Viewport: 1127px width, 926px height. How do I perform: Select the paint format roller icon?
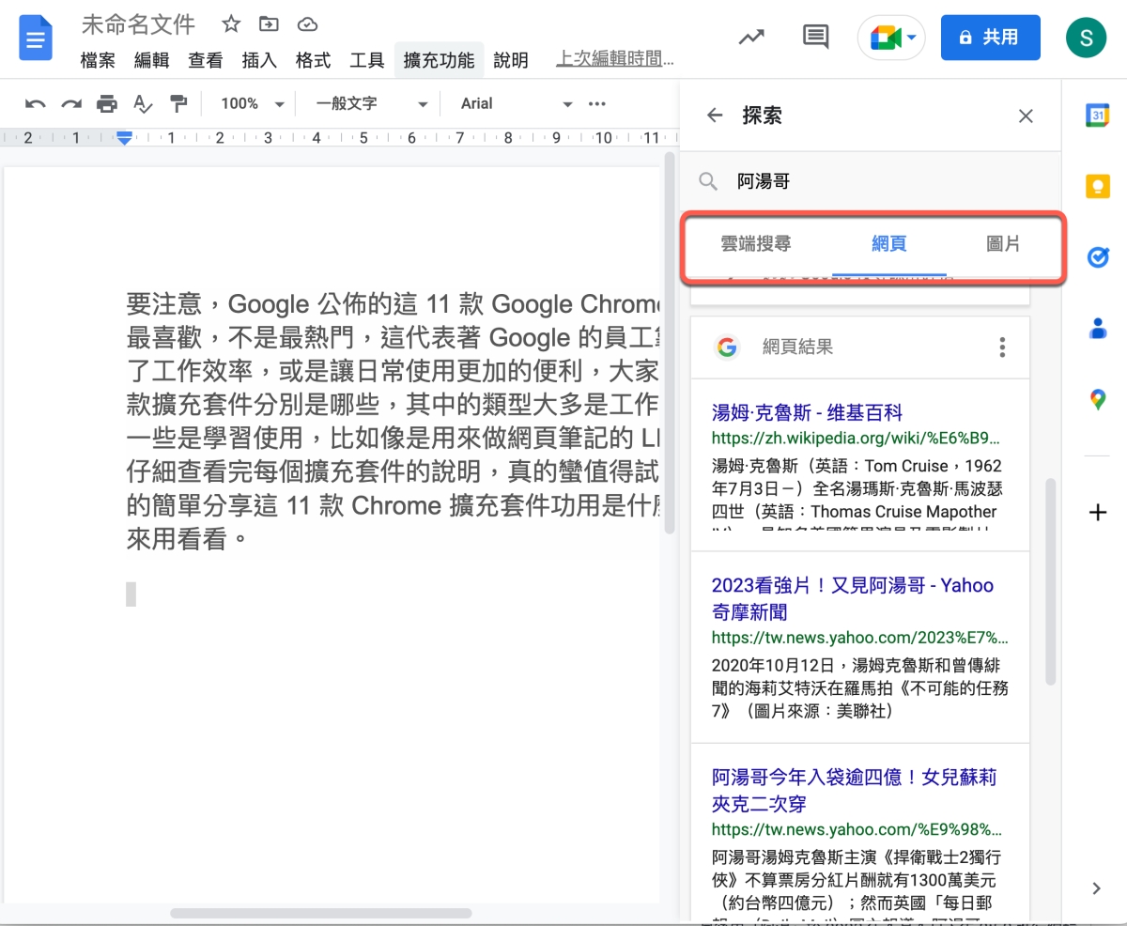178,103
